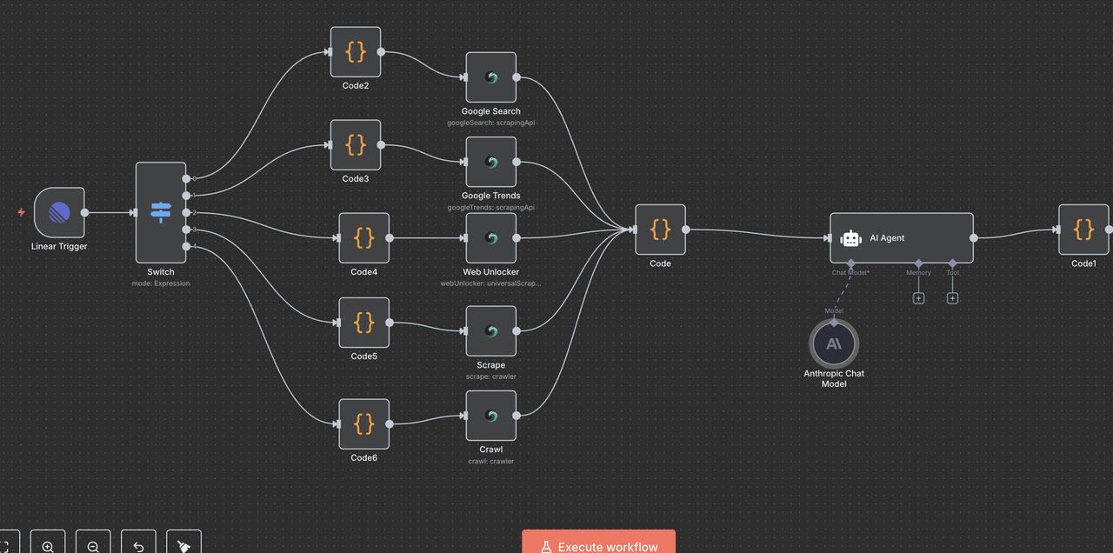Click the 'Anthropic Chat Model' label

[x=834, y=378]
